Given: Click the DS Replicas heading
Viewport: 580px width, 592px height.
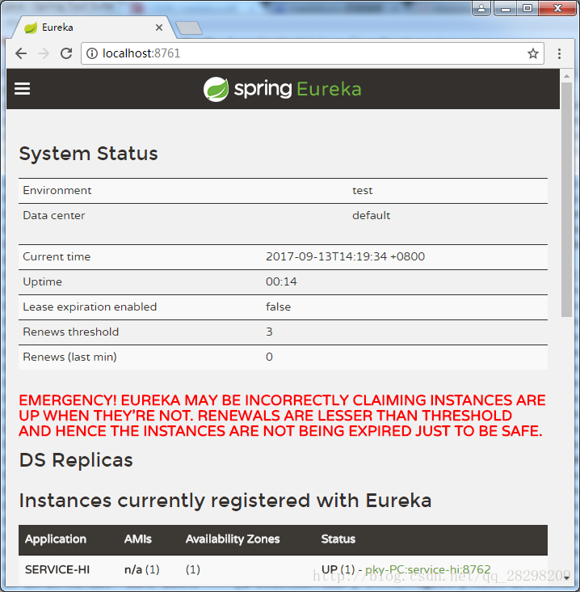Looking at the screenshot, I should (76, 460).
